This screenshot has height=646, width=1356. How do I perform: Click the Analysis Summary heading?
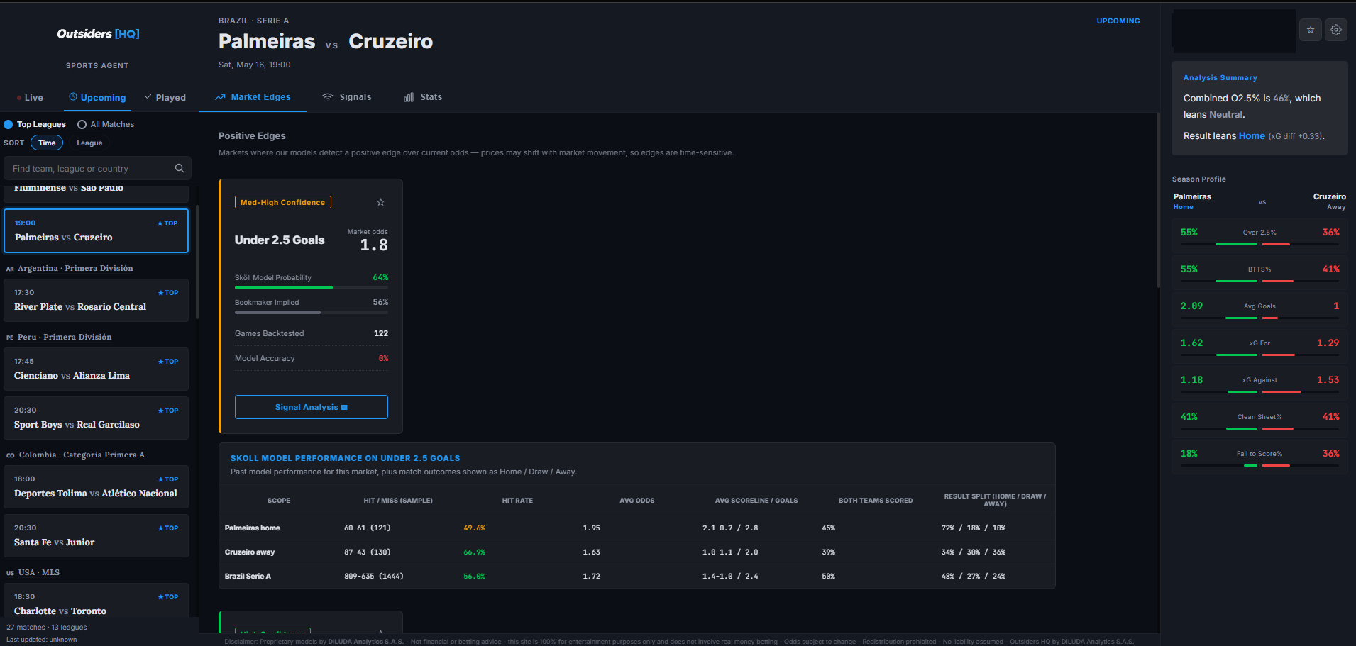pyautogui.click(x=1220, y=78)
